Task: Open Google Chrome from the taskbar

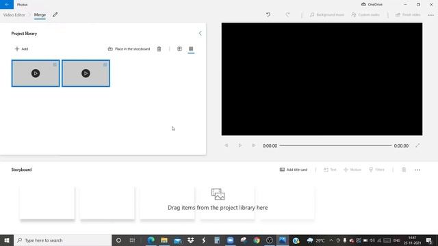Action: click(x=257, y=240)
